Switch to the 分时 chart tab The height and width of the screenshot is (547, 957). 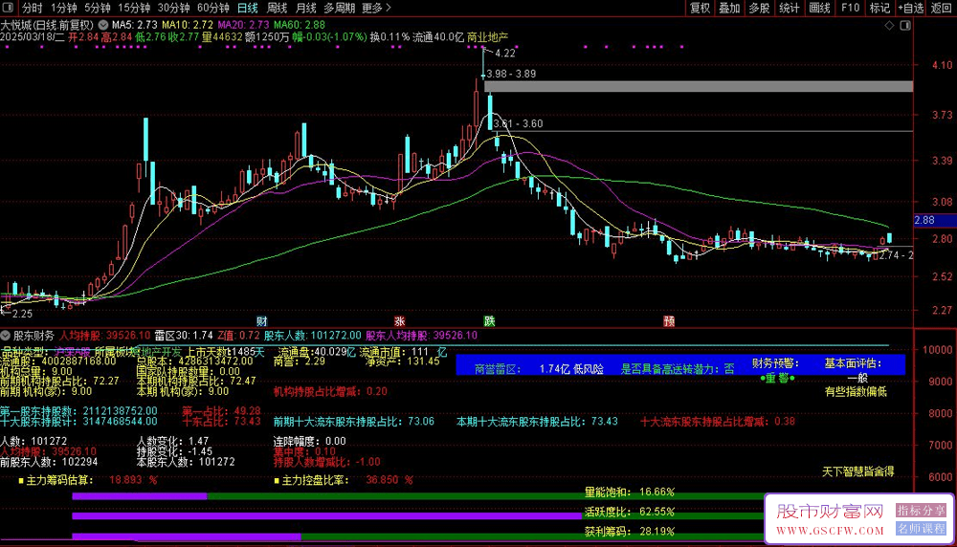point(33,8)
